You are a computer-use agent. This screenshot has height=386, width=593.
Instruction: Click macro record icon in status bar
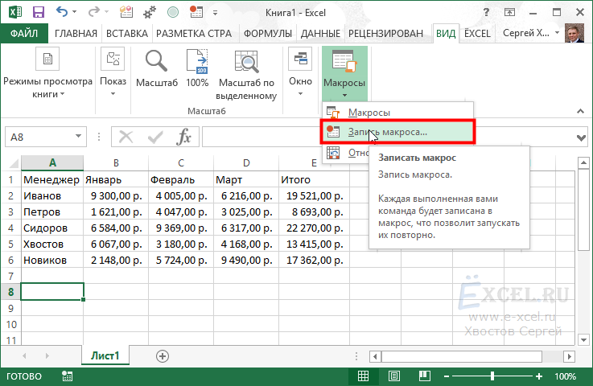(x=68, y=376)
